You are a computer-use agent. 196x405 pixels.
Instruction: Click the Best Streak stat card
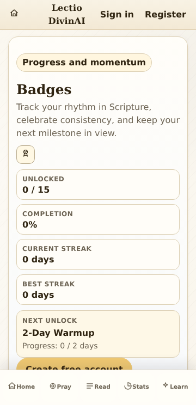tap(98, 290)
